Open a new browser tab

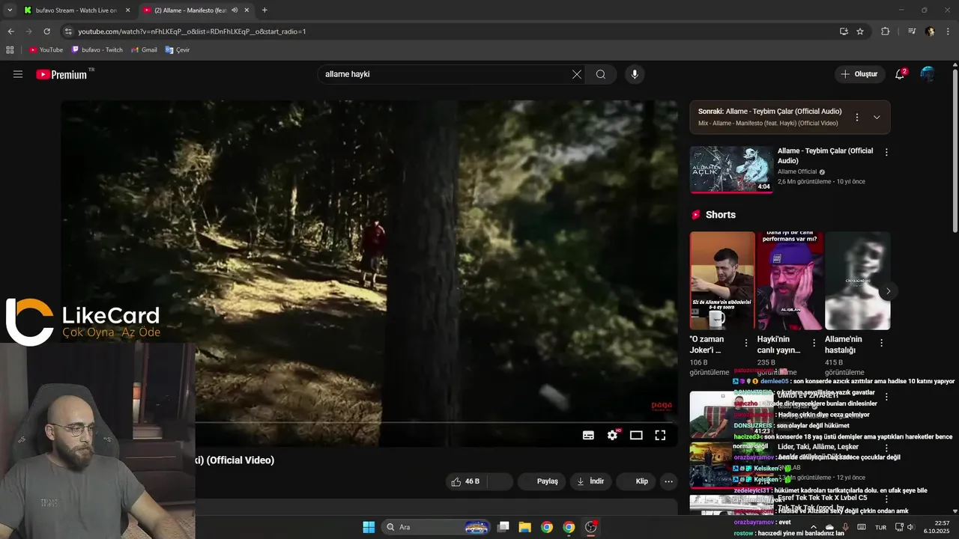tap(264, 10)
